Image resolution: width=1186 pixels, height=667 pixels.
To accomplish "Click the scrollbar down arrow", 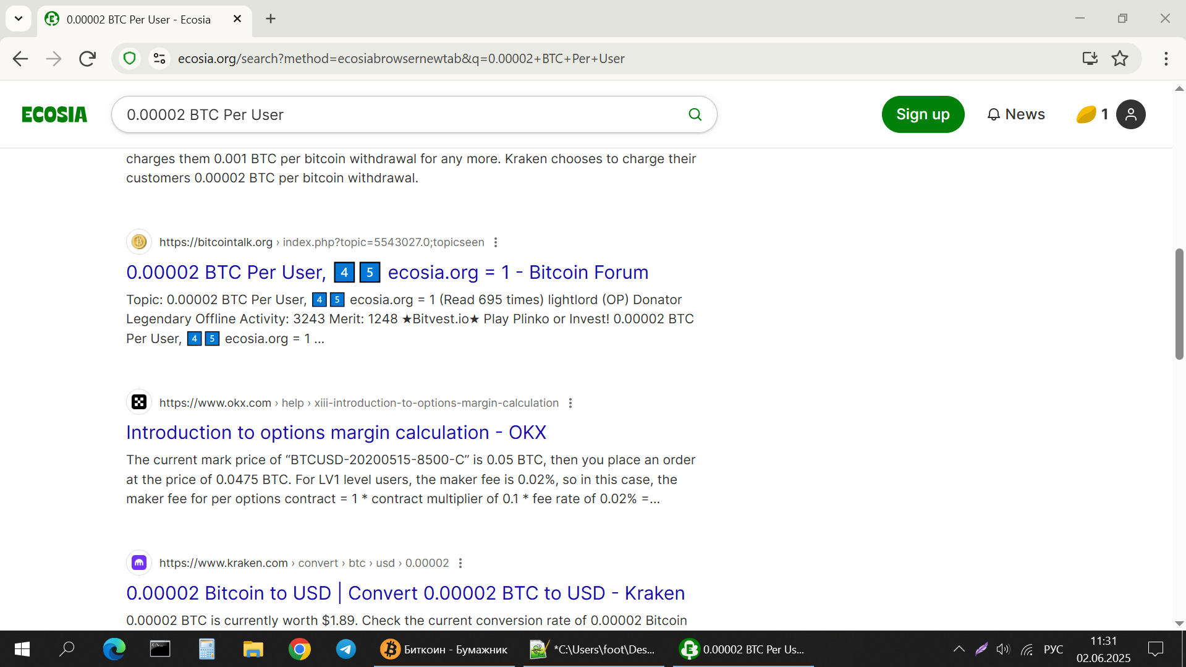I will pyautogui.click(x=1179, y=624).
